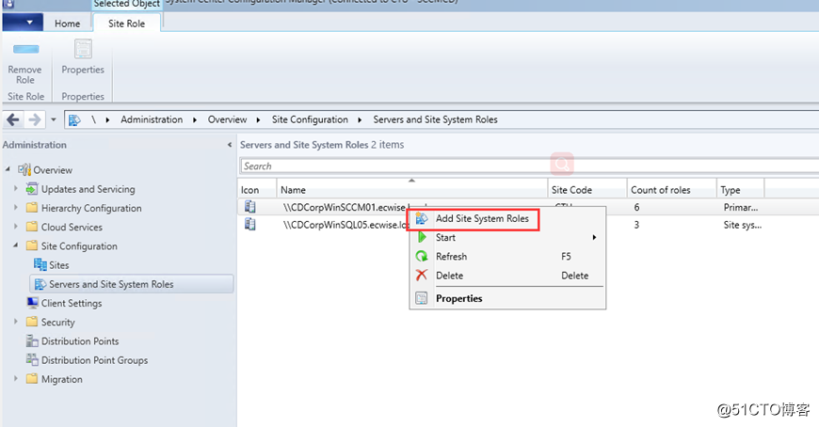The height and width of the screenshot is (427, 819).
Task: Sort by the Type column header
Action: (x=740, y=190)
